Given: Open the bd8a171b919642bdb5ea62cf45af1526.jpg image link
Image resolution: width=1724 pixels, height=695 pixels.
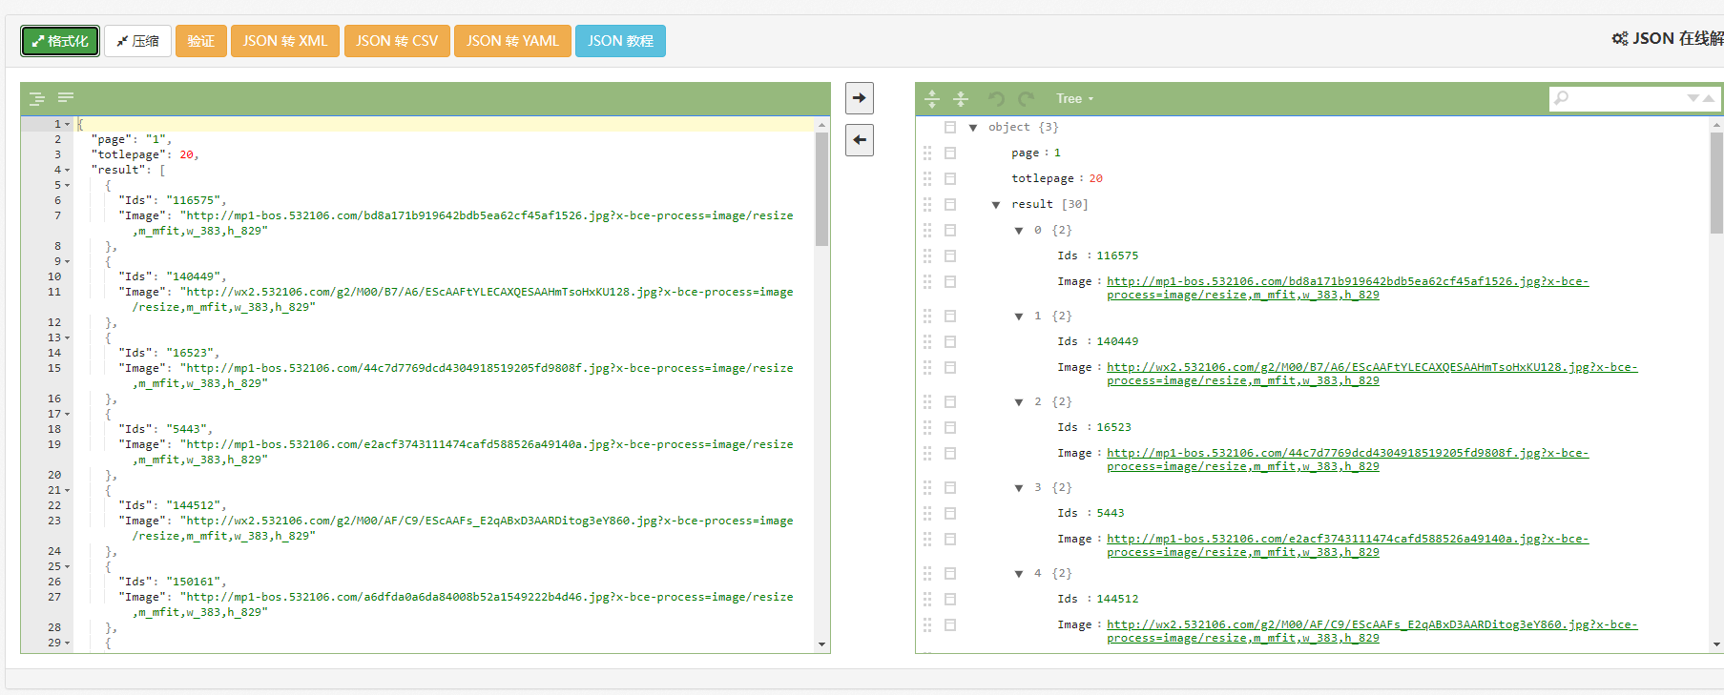Looking at the screenshot, I should (1347, 288).
